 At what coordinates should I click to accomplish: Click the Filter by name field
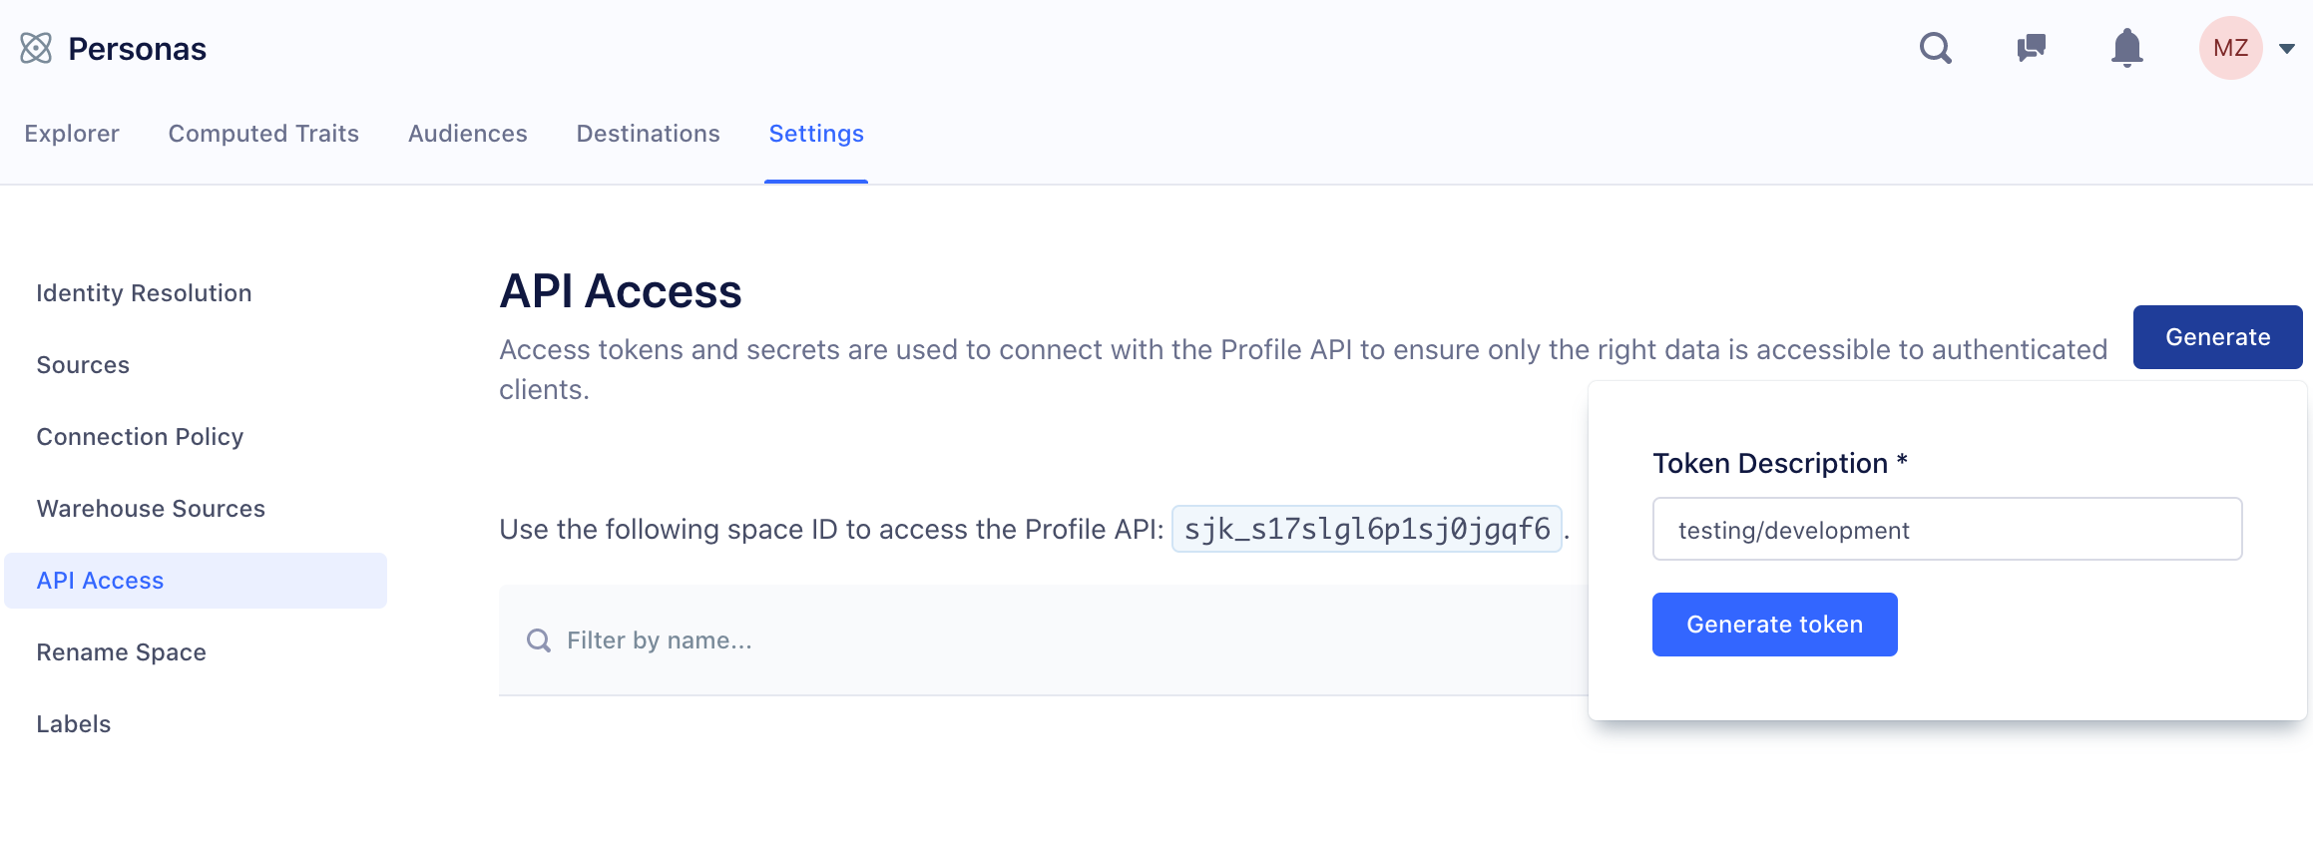pos(998,640)
